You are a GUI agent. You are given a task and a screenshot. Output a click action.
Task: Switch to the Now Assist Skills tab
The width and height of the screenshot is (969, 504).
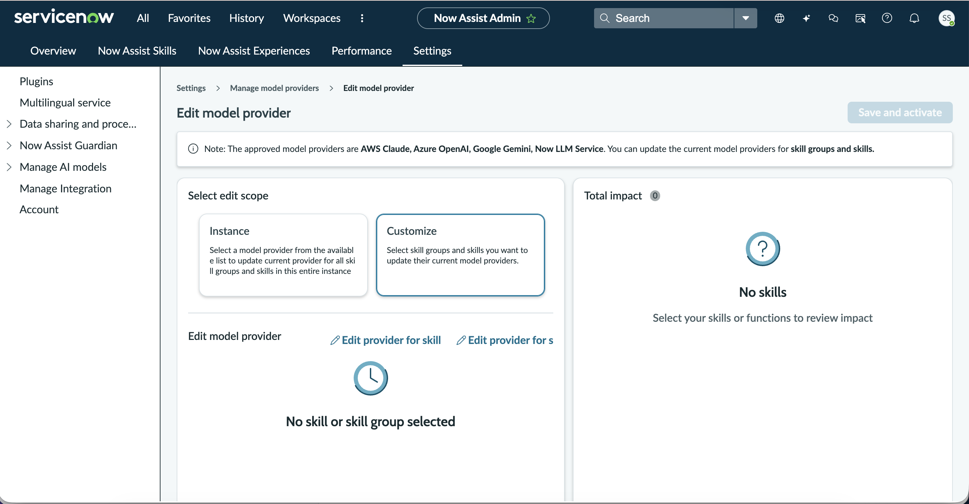[137, 51]
